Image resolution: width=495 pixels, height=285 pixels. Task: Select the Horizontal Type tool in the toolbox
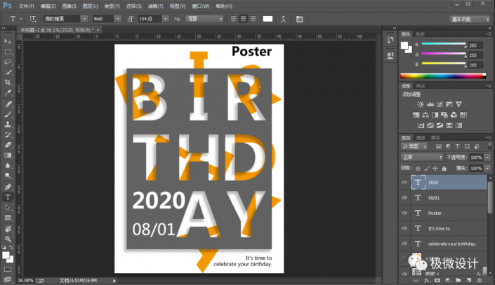pos(8,197)
